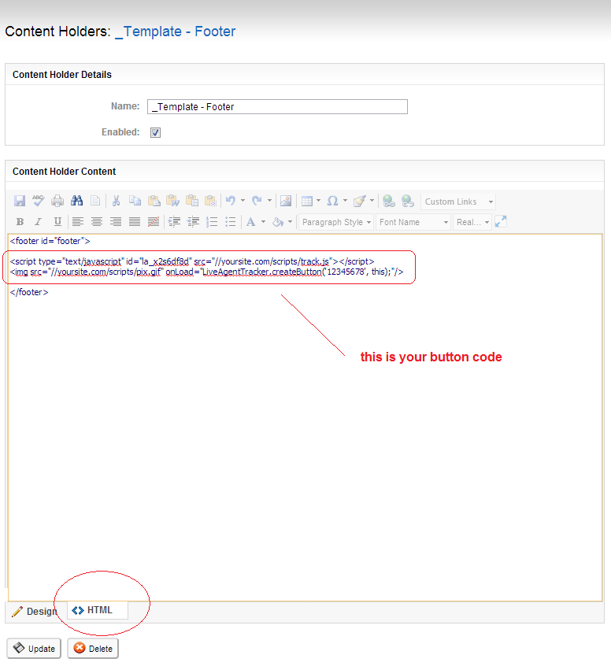Apply bold formatting
611x666 pixels.
coord(20,222)
